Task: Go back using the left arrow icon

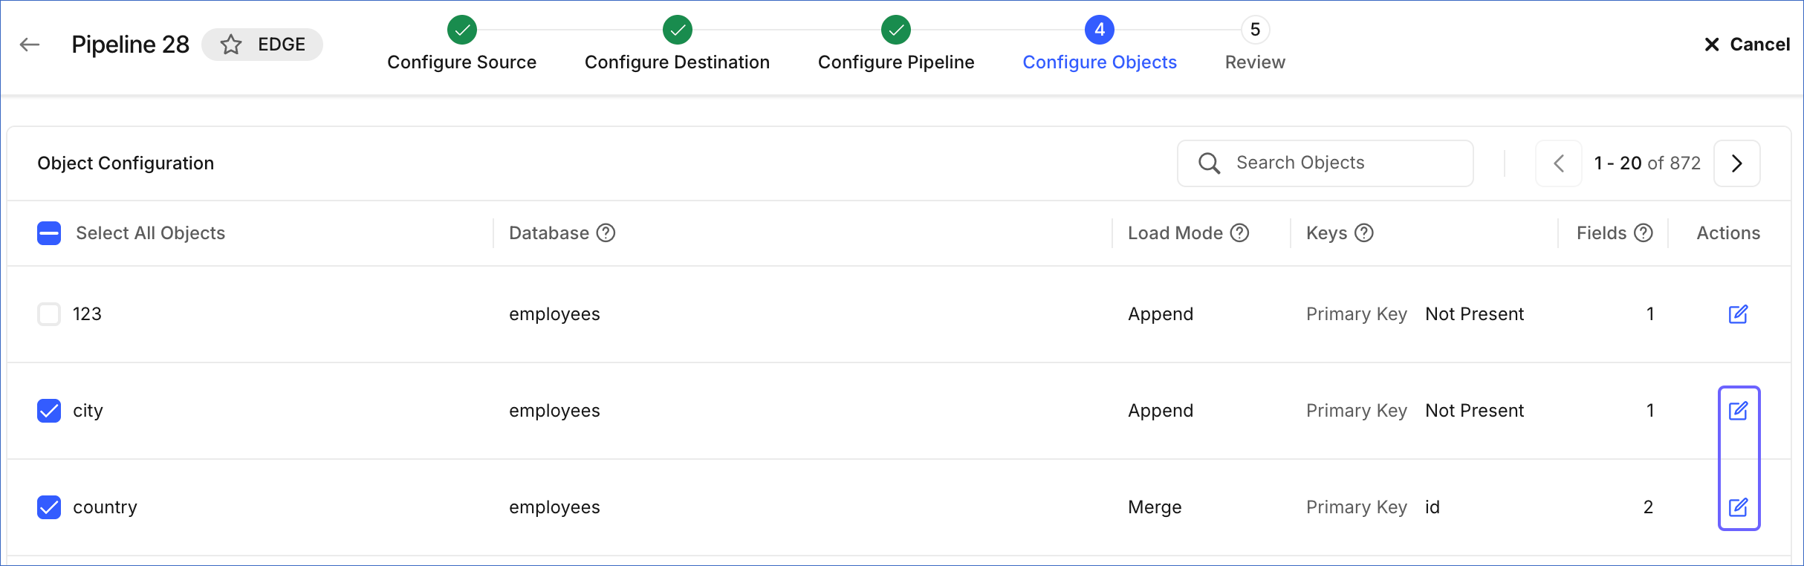Action: pos(30,45)
